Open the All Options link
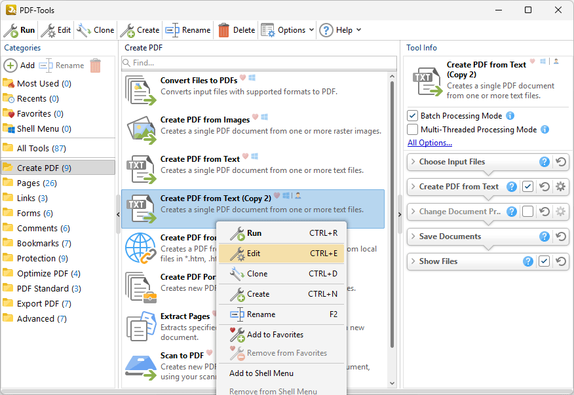The height and width of the screenshot is (395, 574). click(430, 143)
